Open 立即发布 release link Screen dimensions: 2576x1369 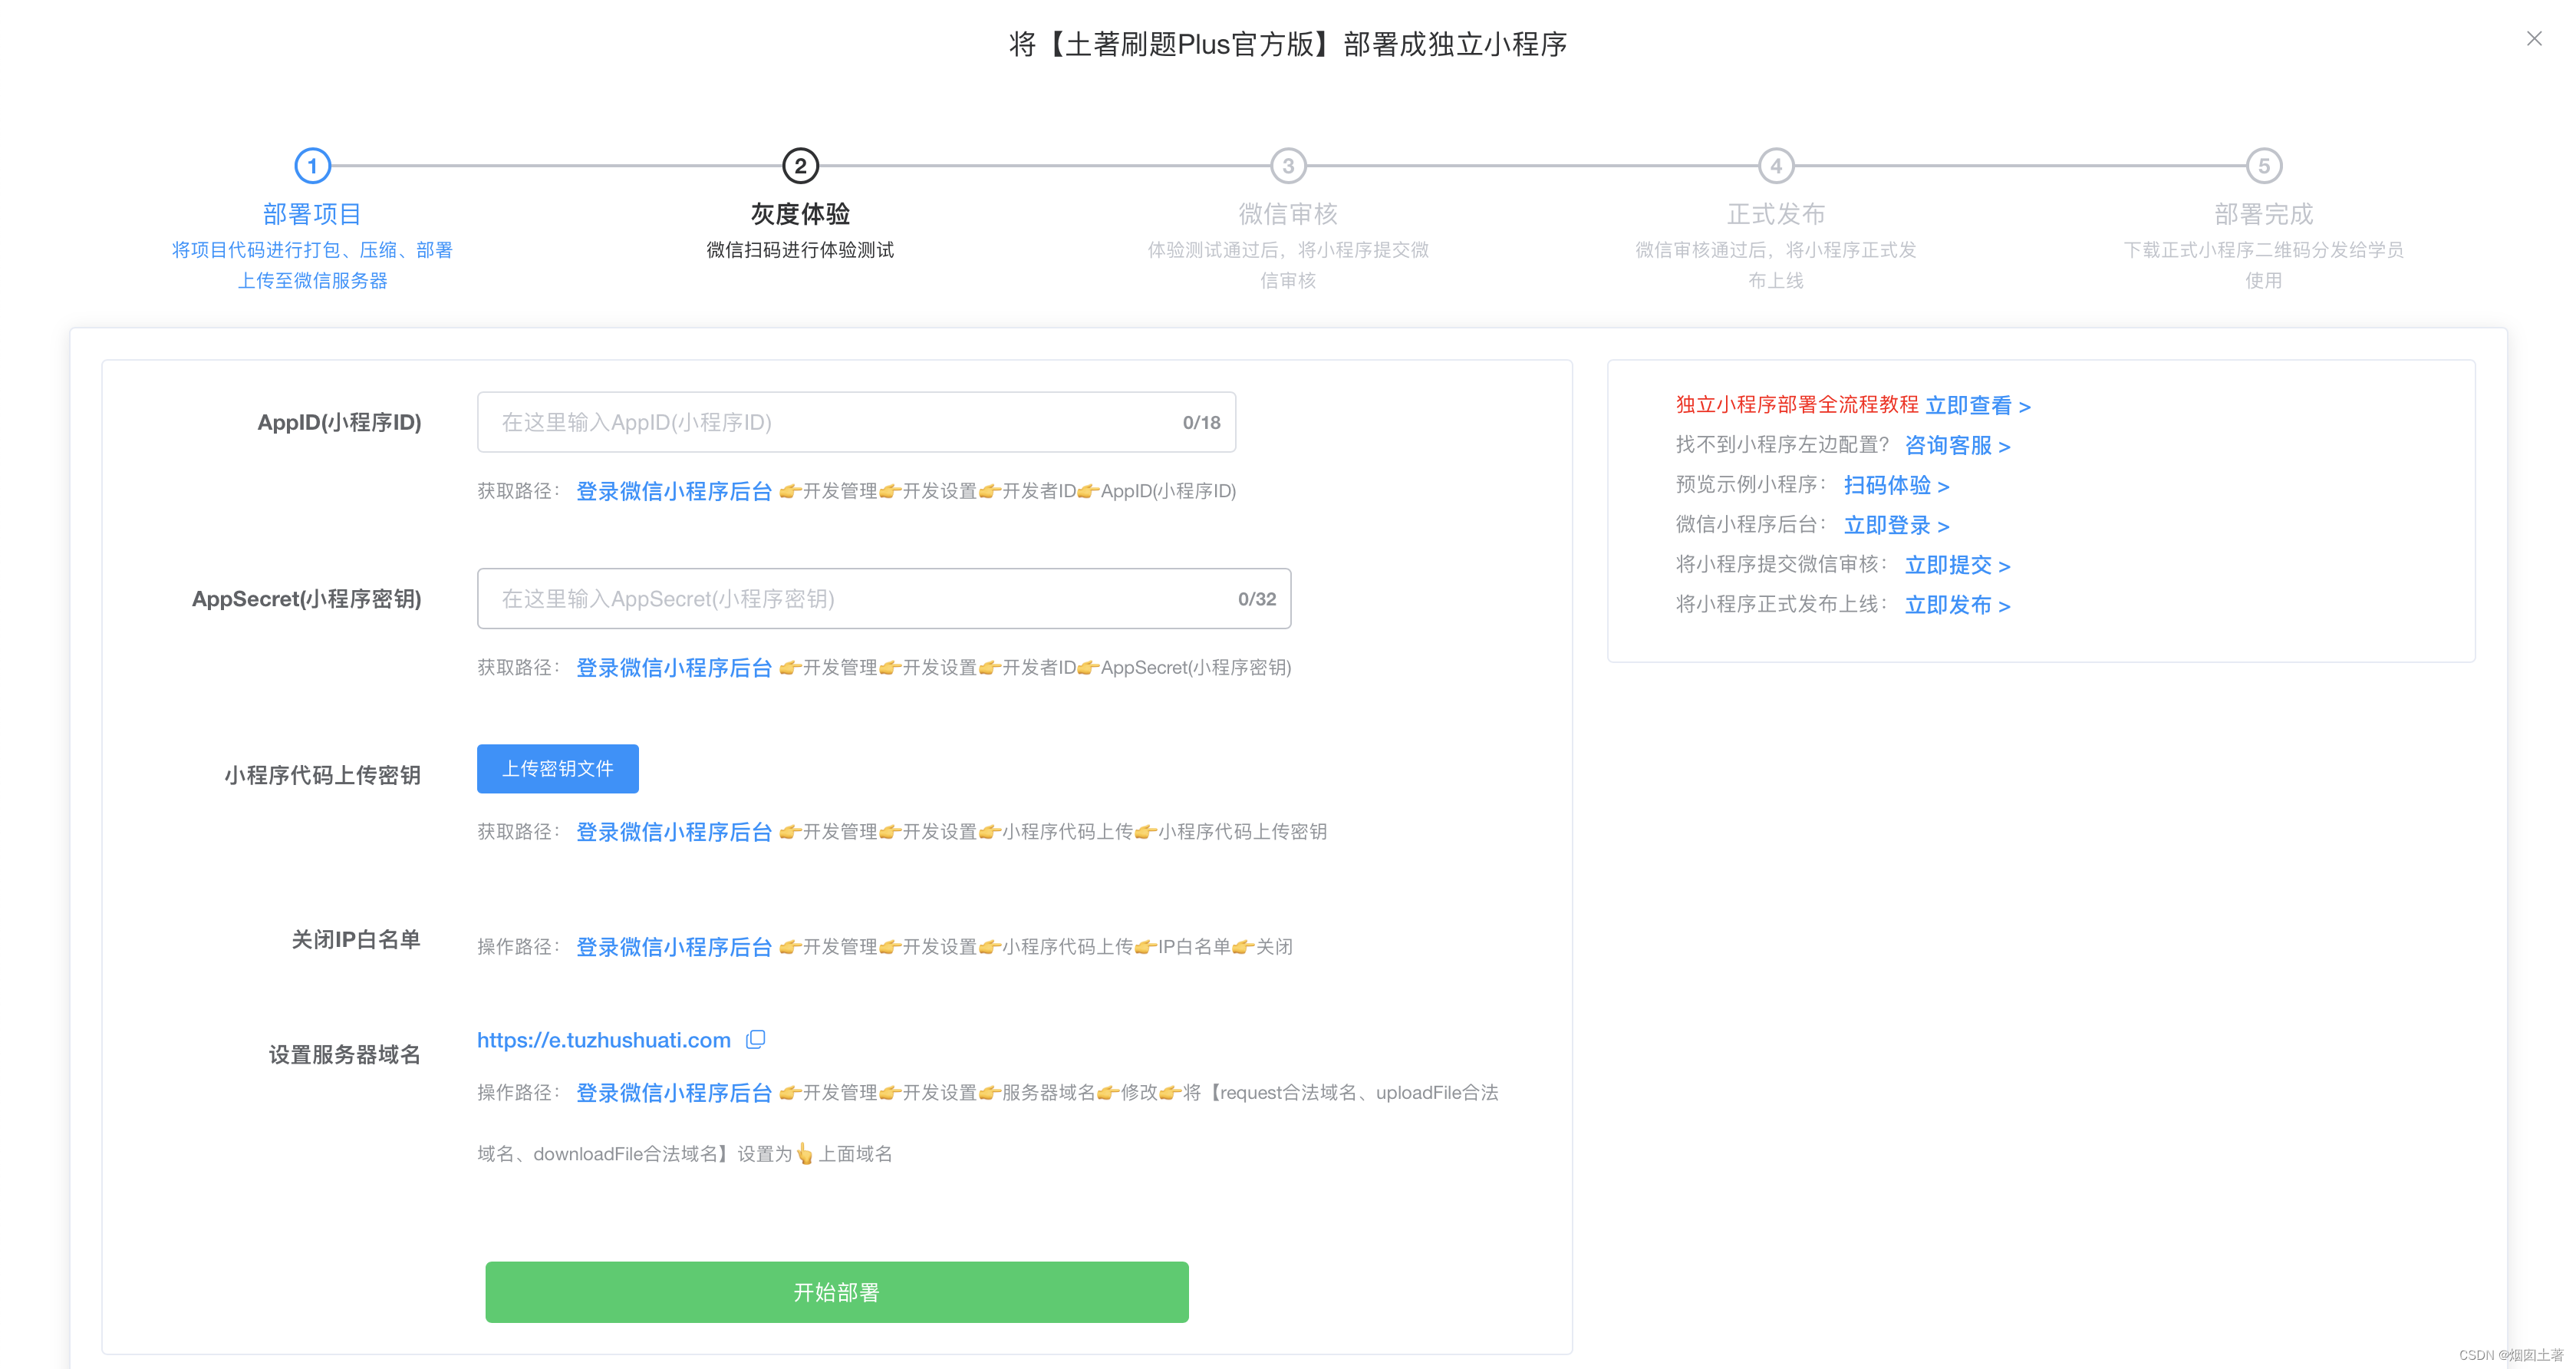(x=1957, y=605)
